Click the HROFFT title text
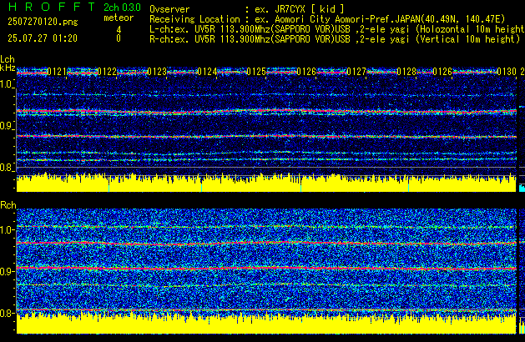 (x=52, y=7)
